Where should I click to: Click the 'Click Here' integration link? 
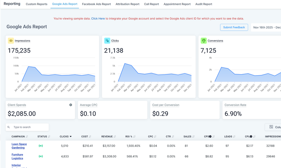[x=98, y=19]
